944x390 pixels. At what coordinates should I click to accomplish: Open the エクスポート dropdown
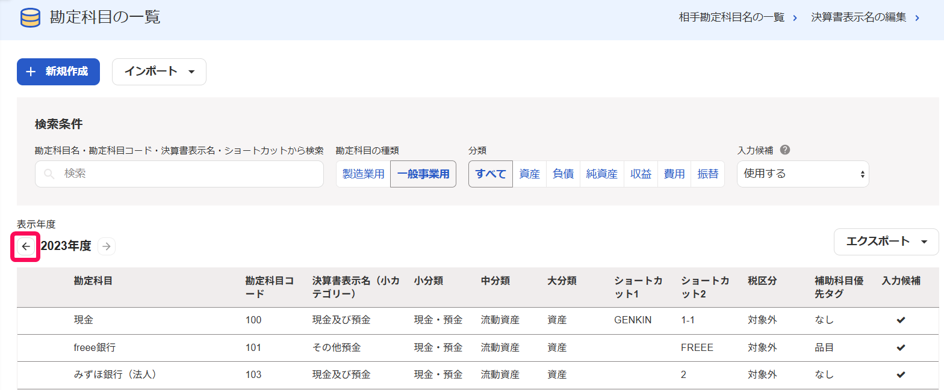point(886,242)
